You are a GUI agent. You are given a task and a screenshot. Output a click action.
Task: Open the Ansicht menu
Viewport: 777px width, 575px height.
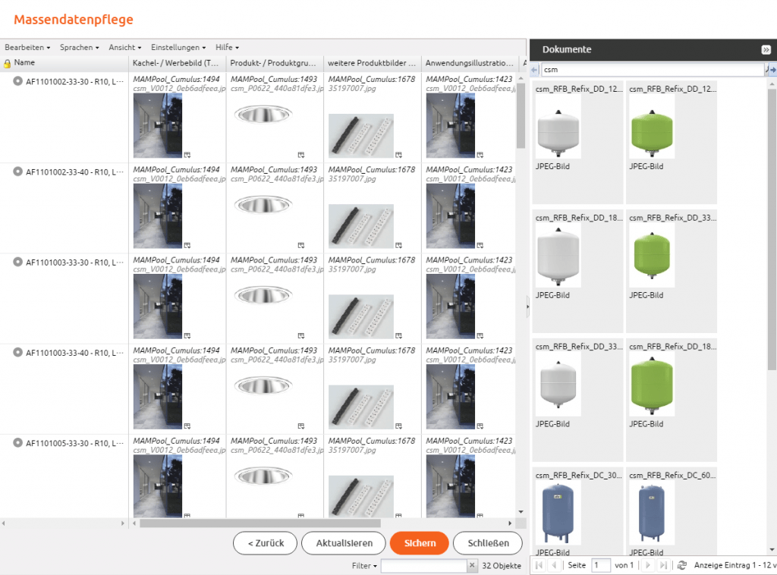coord(124,48)
